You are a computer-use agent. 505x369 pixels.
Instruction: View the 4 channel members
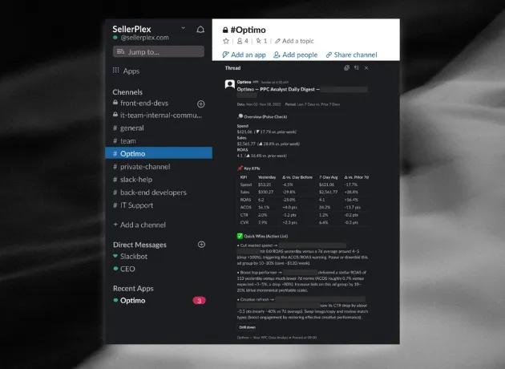pos(243,41)
